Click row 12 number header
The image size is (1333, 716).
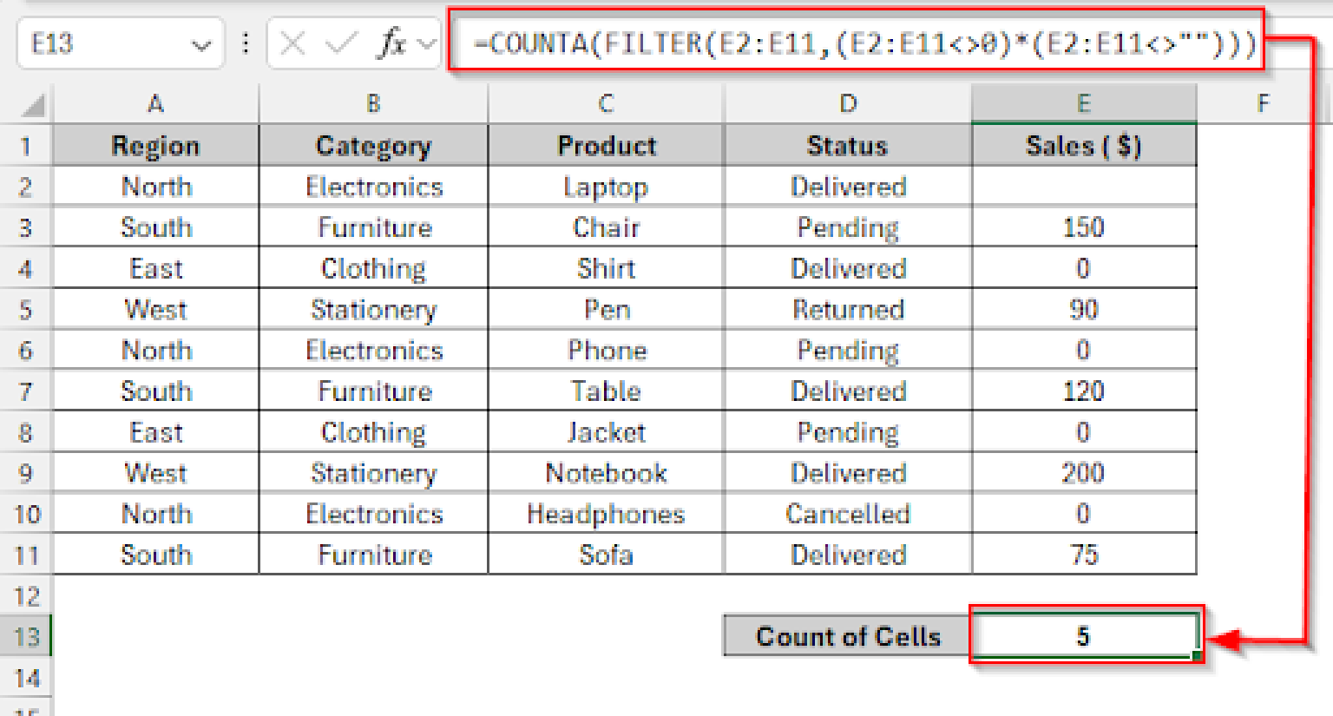(x=26, y=595)
